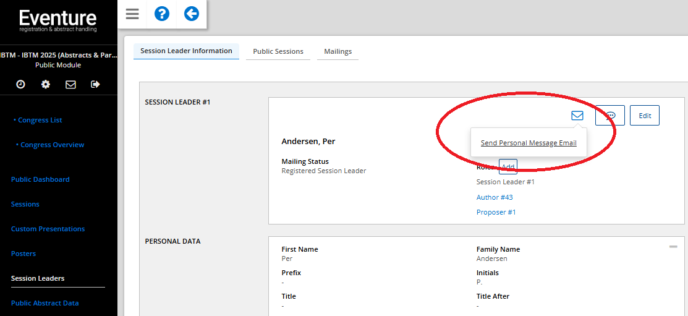
Task: Open the Author #43 role link
Action: (x=495, y=197)
